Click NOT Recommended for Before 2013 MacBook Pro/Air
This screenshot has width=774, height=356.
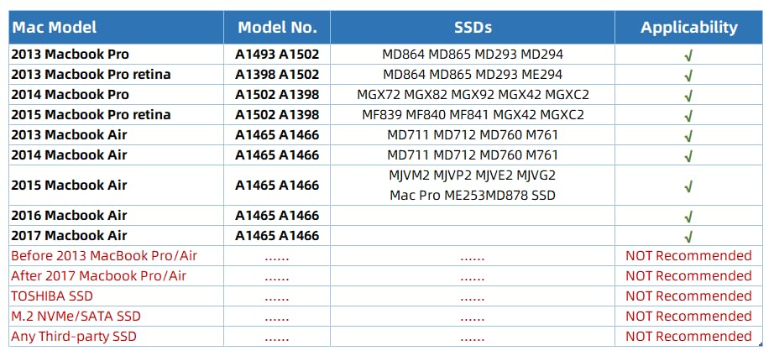pyautogui.click(x=688, y=256)
